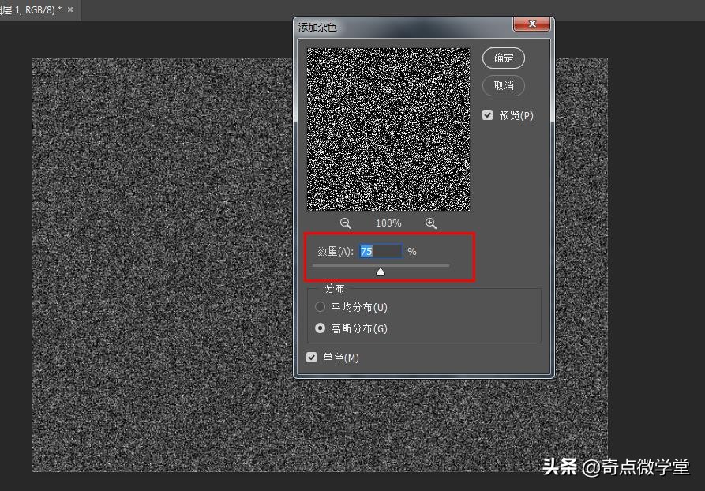Zoom into the noise preview with the plus magnifier

coord(430,223)
